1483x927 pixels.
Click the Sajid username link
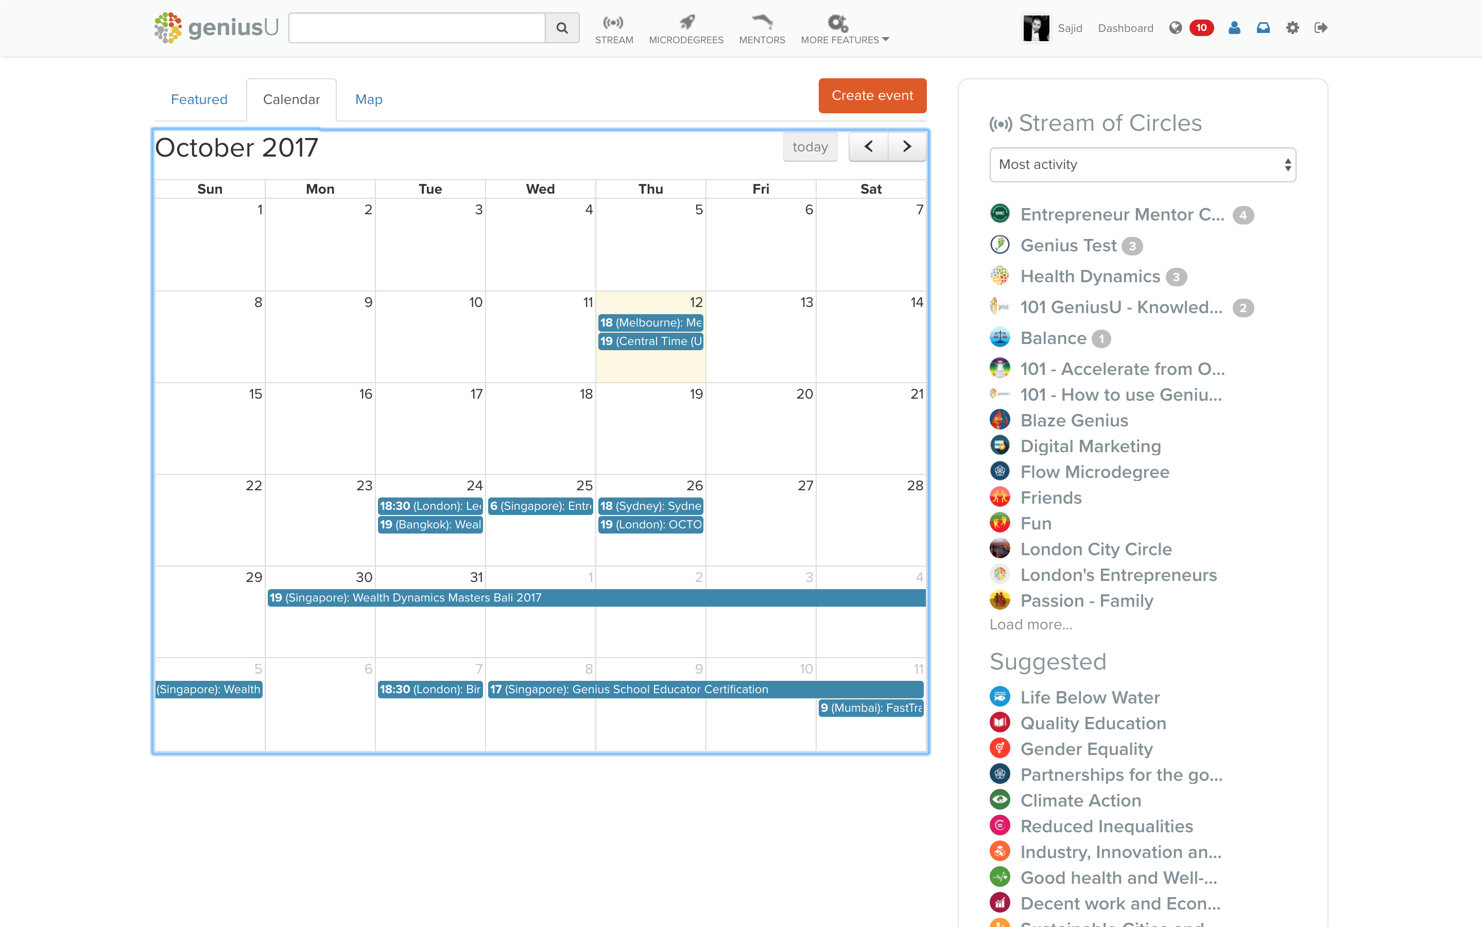[1070, 28]
